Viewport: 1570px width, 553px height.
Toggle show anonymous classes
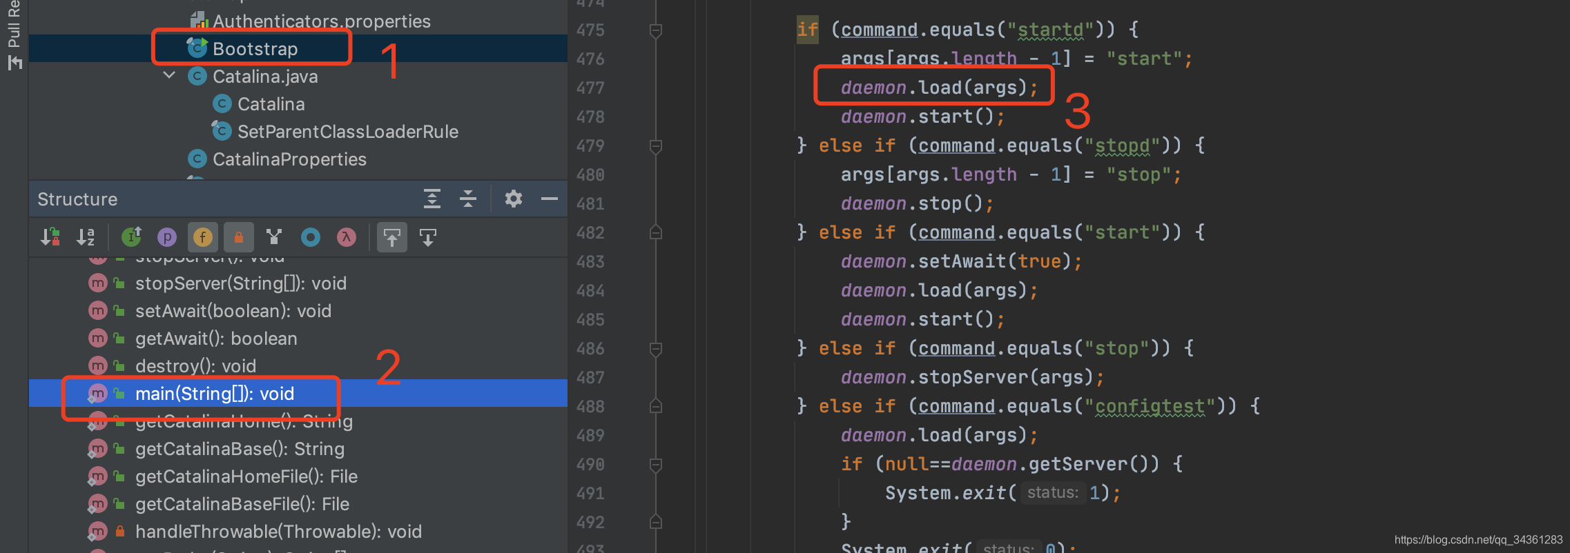click(311, 237)
